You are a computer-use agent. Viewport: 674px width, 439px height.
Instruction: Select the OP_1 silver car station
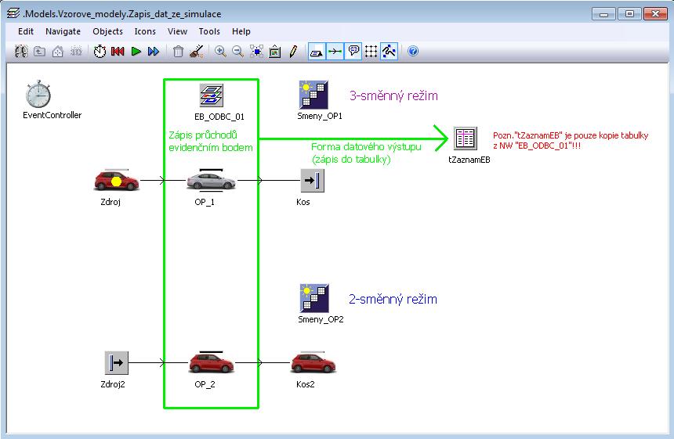coord(211,180)
